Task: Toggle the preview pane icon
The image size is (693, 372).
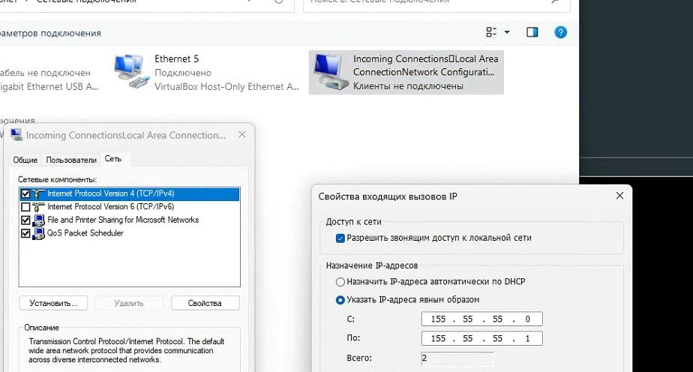Action: 532,32
